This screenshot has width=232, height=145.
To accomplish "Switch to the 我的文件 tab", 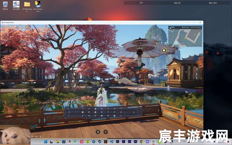I will coord(177,3).
